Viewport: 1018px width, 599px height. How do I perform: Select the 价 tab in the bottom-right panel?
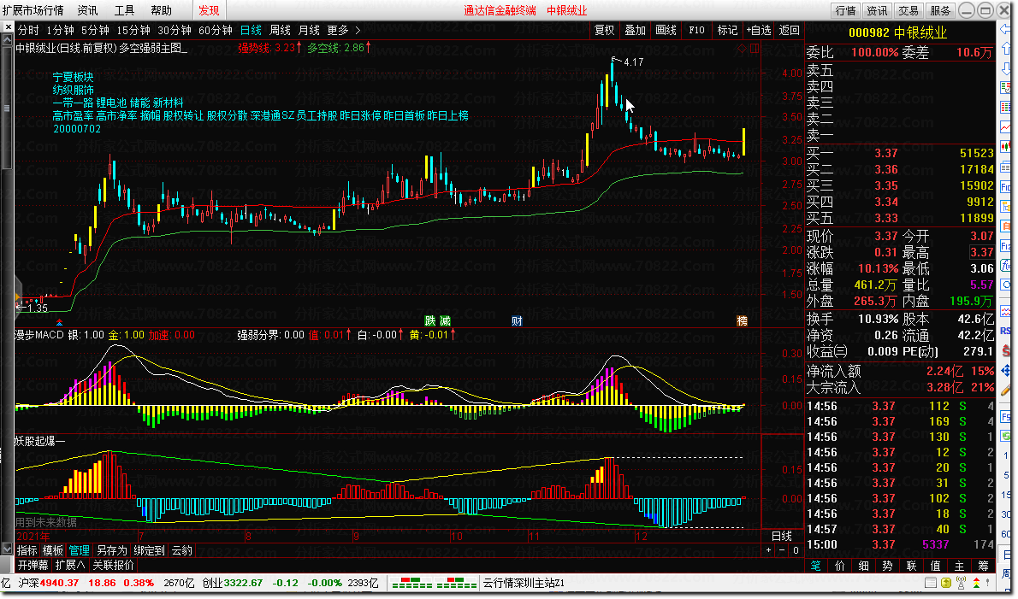[x=840, y=566]
